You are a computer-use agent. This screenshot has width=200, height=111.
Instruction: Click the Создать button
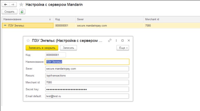point(9,12)
